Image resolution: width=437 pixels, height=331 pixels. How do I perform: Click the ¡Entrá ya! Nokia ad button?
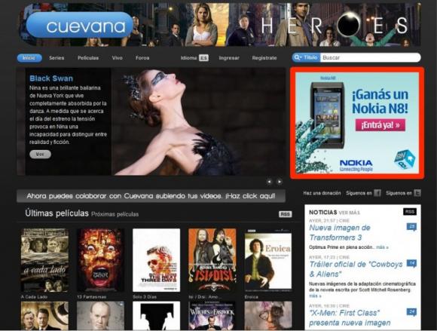[x=380, y=125]
